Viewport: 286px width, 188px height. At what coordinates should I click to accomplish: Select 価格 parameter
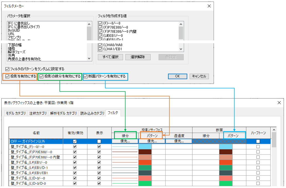(12, 48)
